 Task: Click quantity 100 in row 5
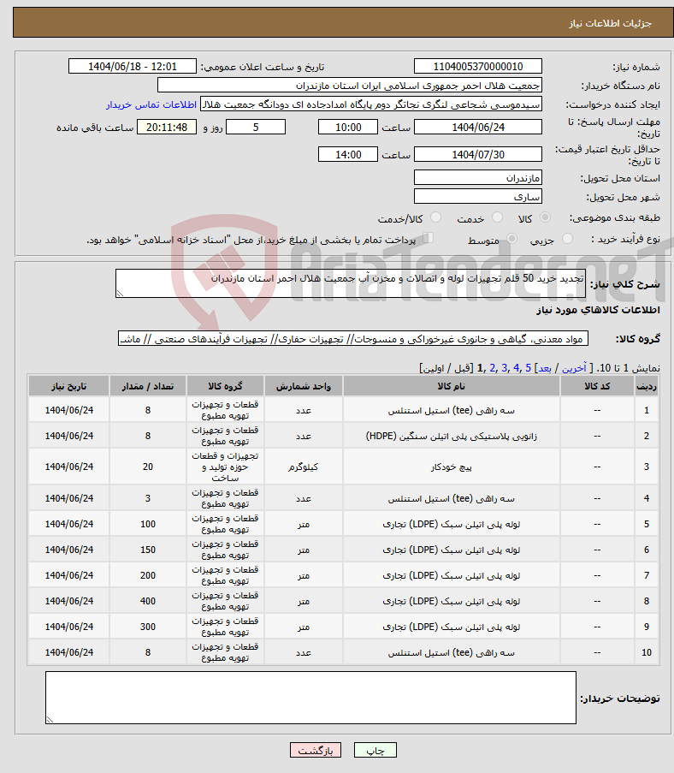click(x=148, y=524)
